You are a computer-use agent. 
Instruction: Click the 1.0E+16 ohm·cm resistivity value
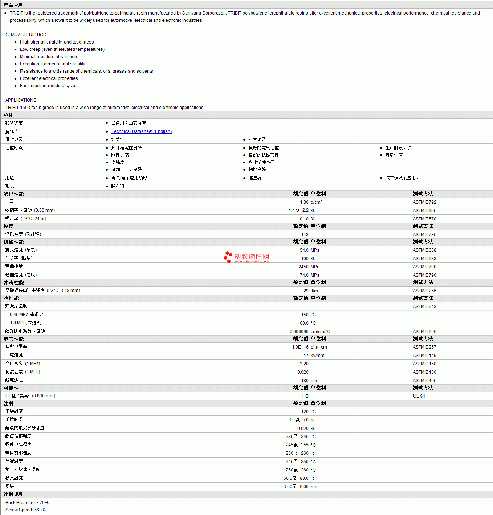(300, 347)
